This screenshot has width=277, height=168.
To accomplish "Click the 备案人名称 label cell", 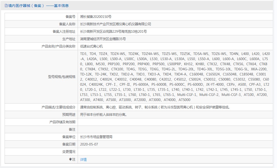I will 41,24.
